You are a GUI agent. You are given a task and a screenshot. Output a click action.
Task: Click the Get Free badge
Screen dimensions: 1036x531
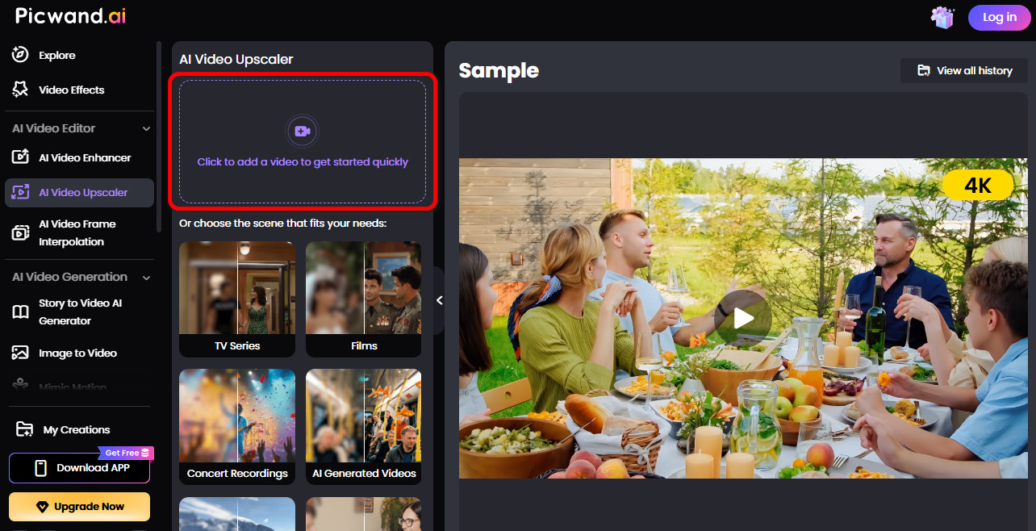click(124, 454)
